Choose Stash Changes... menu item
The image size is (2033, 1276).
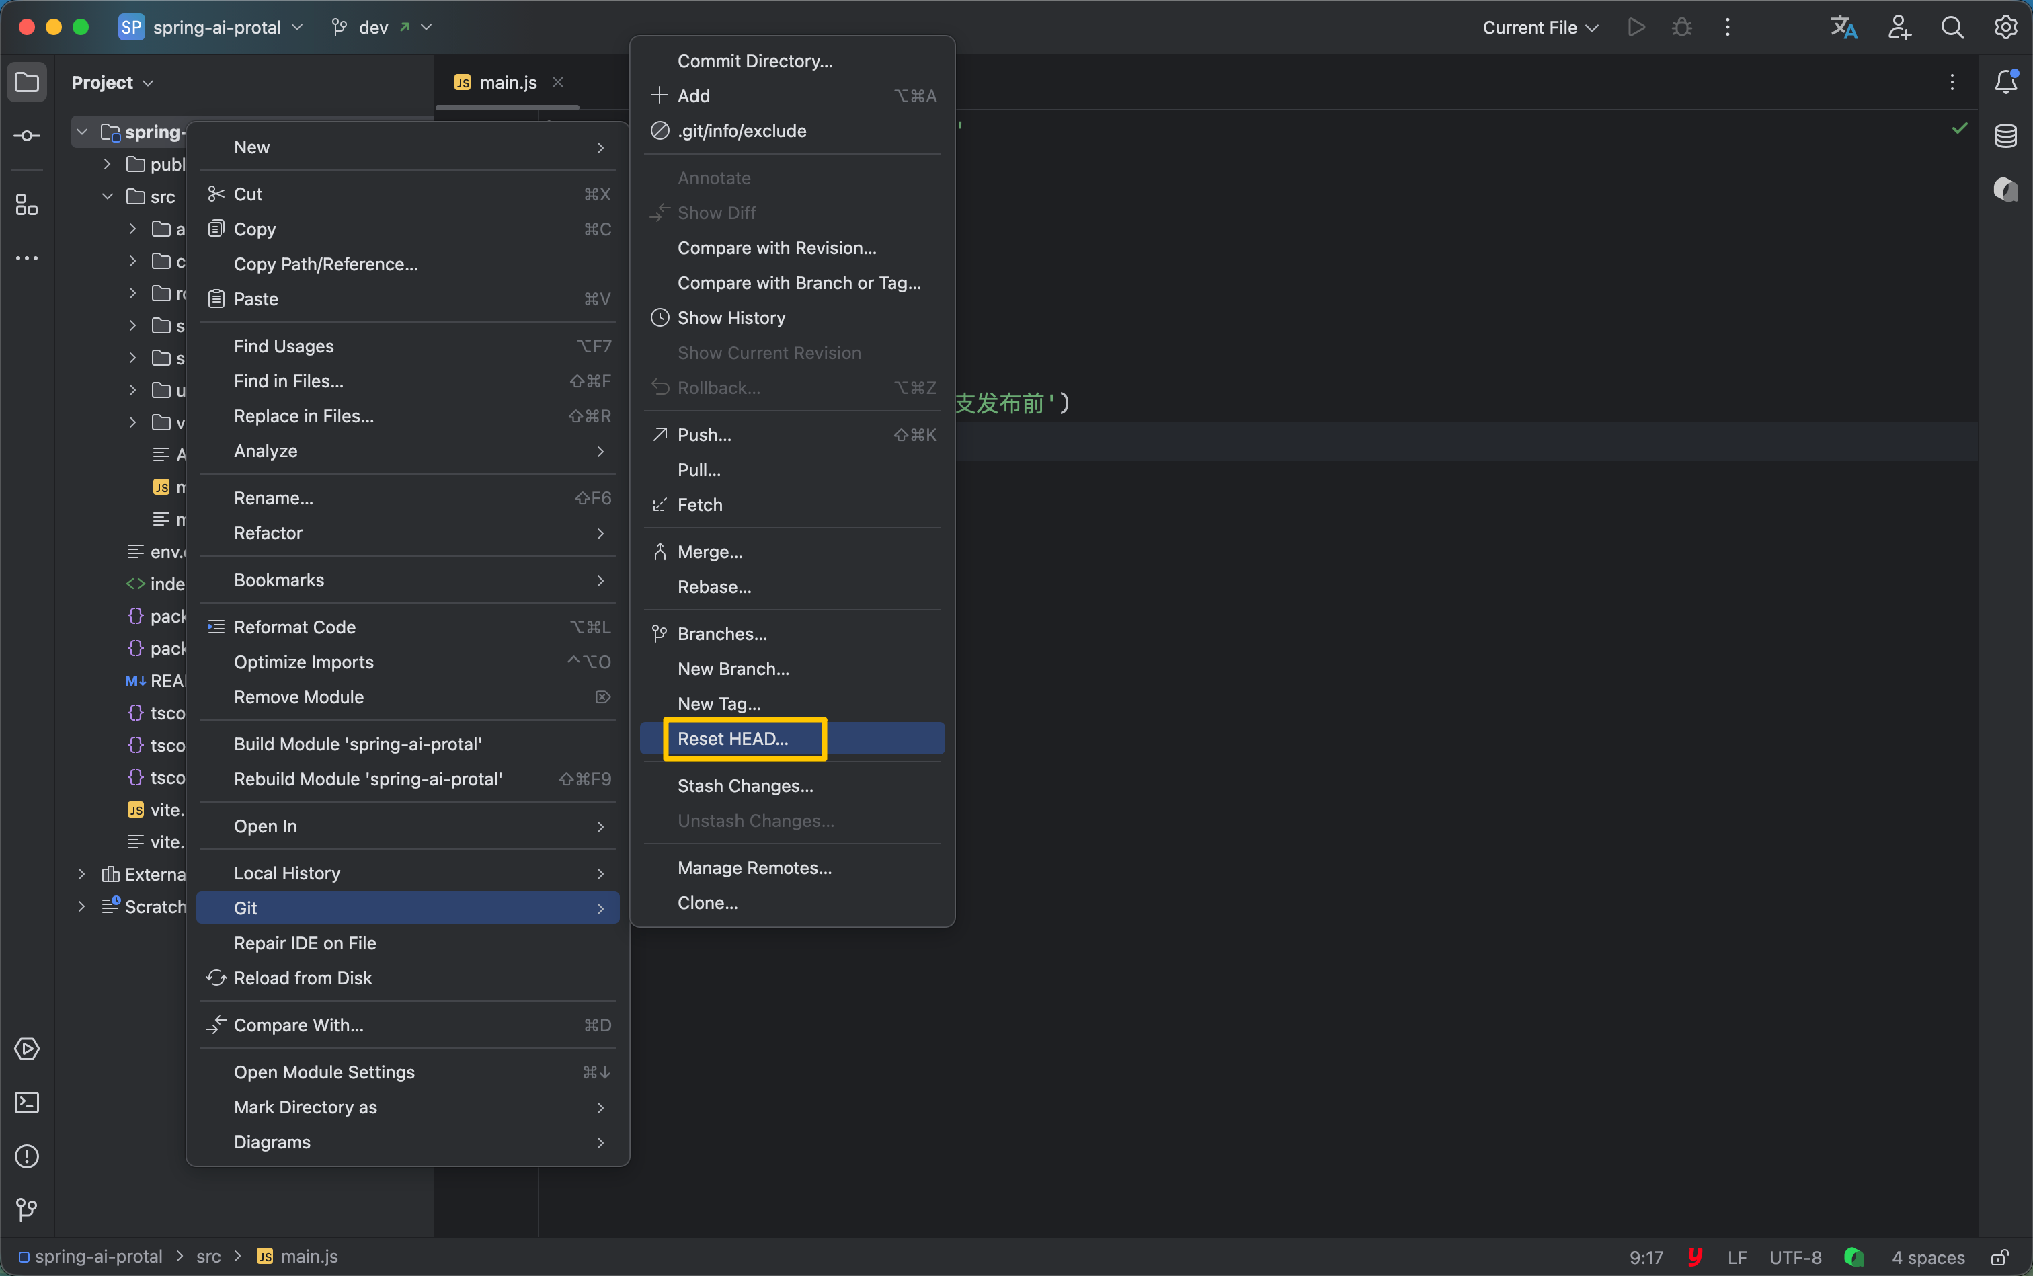tap(744, 786)
